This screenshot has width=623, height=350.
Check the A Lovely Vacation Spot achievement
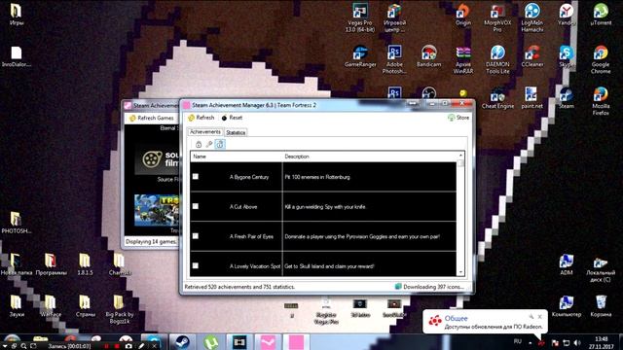click(x=196, y=265)
